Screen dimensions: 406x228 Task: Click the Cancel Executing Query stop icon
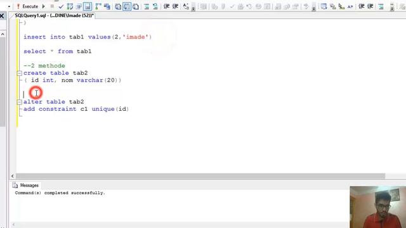coord(52,6)
